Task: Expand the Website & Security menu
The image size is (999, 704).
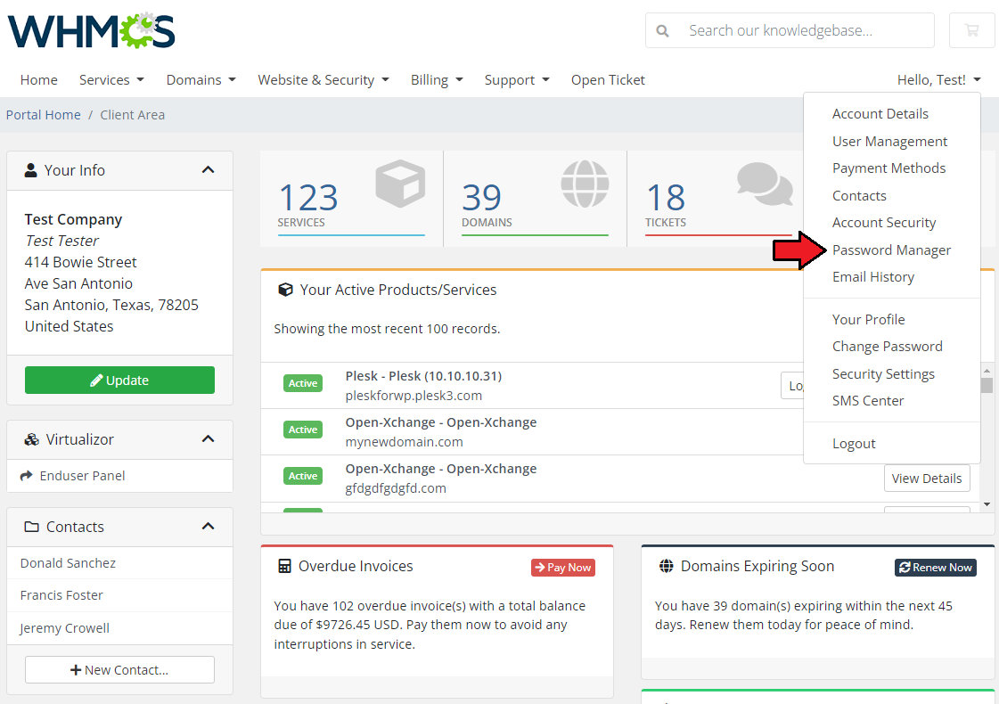Action: 323,79
